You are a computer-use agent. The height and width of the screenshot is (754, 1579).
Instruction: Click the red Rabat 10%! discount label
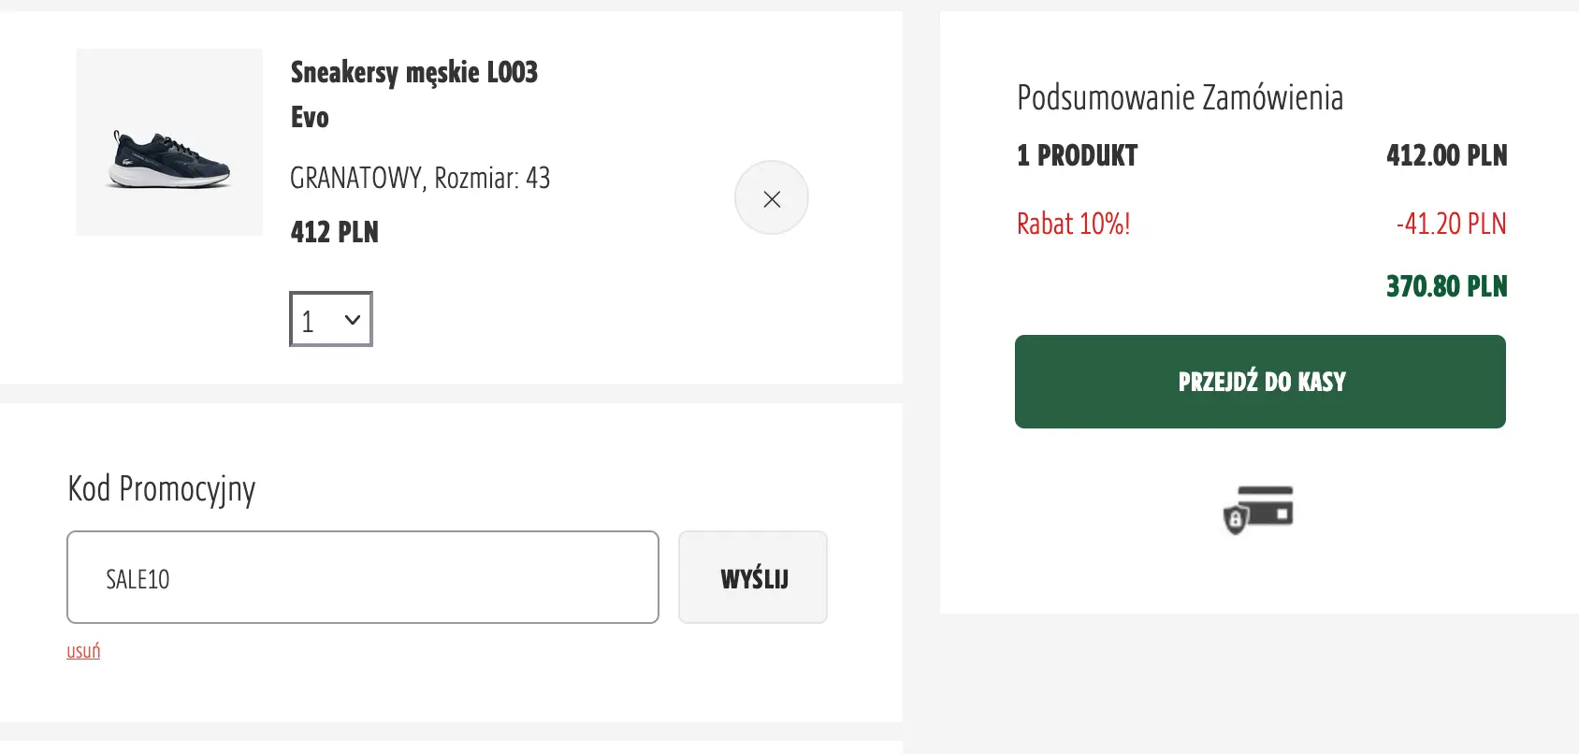[1073, 225]
